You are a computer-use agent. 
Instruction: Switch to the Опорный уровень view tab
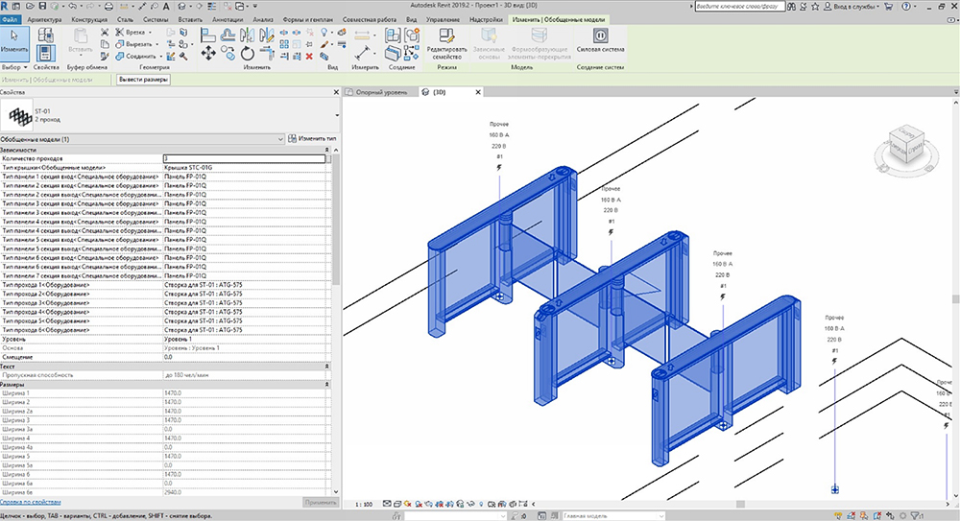382,92
